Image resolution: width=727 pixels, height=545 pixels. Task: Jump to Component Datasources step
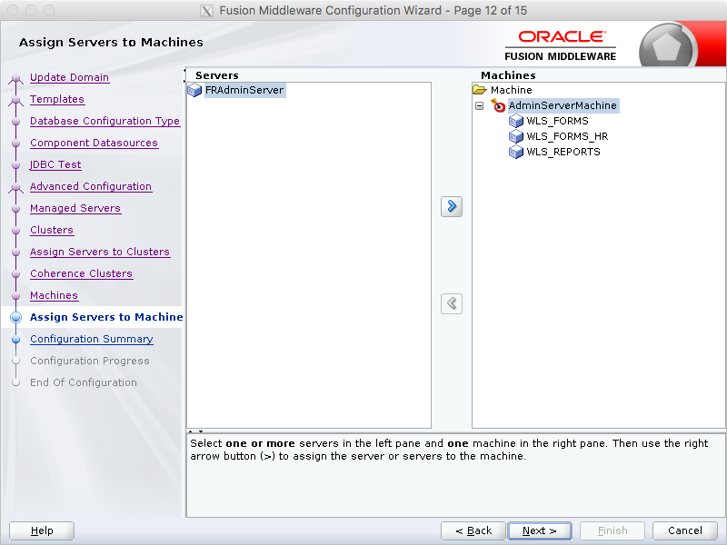click(x=95, y=143)
